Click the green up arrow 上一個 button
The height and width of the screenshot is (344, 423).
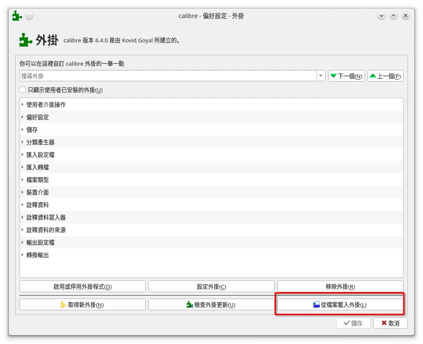(x=385, y=76)
